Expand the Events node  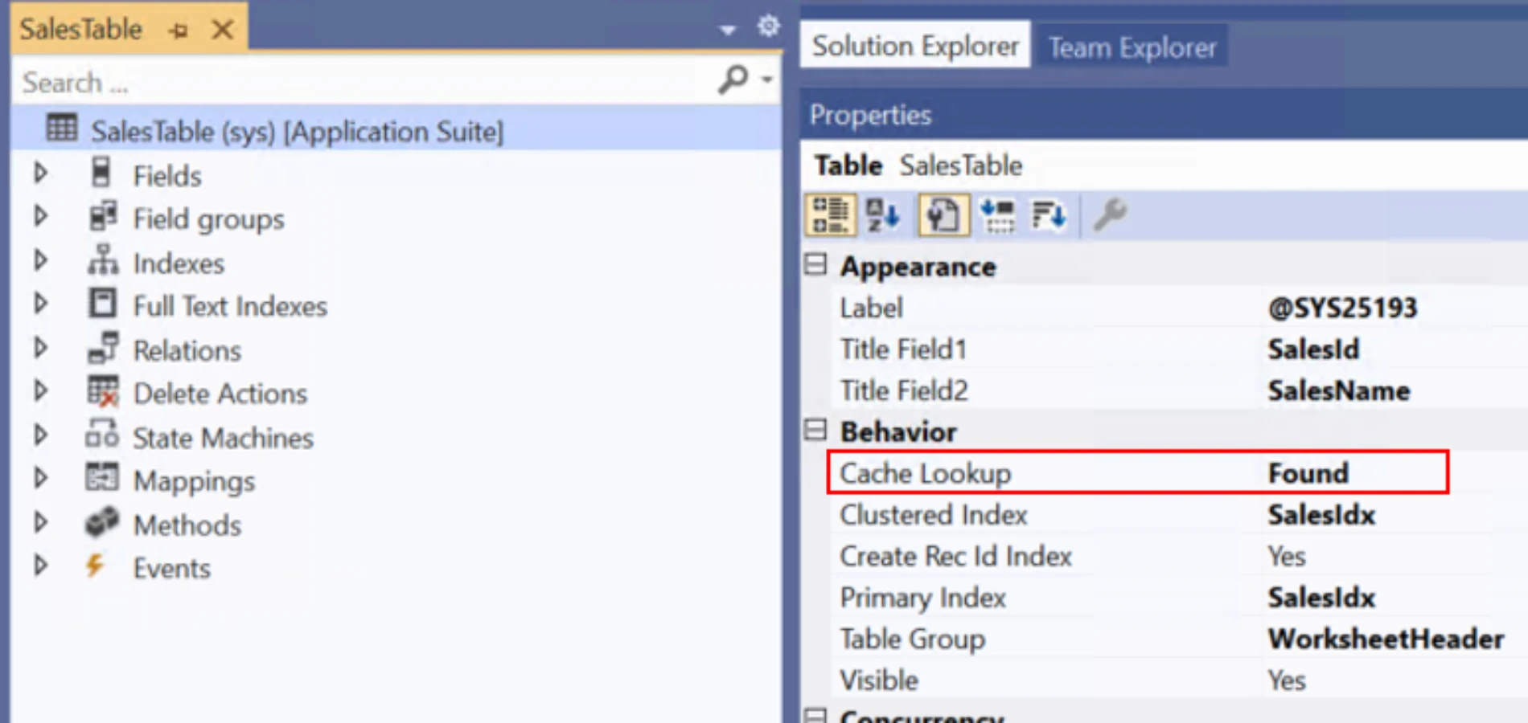(40, 566)
